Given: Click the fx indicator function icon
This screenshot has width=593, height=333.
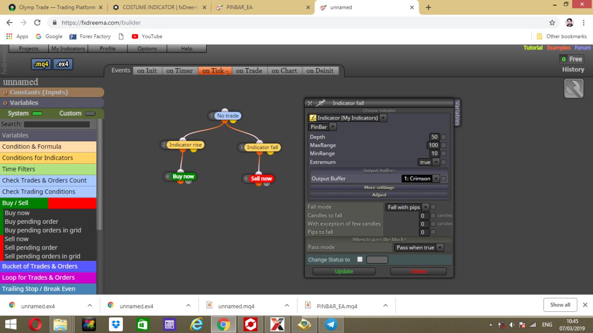Looking at the screenshot, I should click(x=313, y=118).
